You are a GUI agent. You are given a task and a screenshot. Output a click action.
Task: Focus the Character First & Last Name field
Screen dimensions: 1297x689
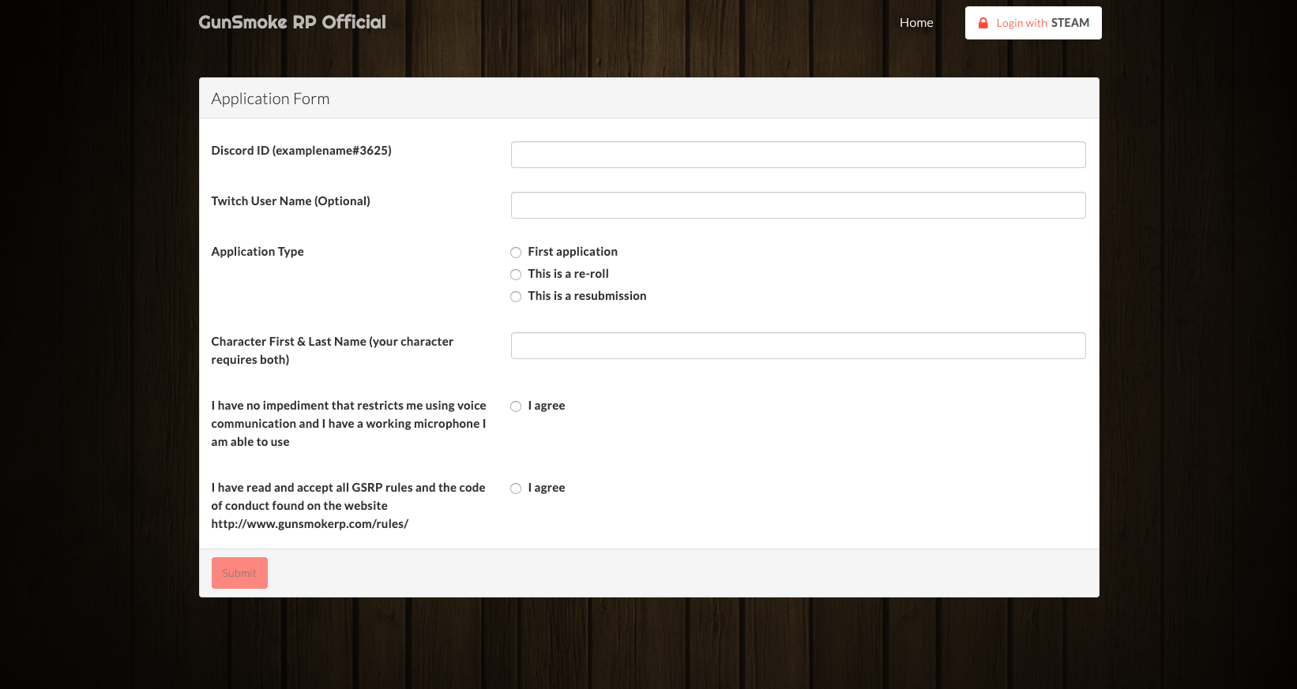click(x=798, y=346)
